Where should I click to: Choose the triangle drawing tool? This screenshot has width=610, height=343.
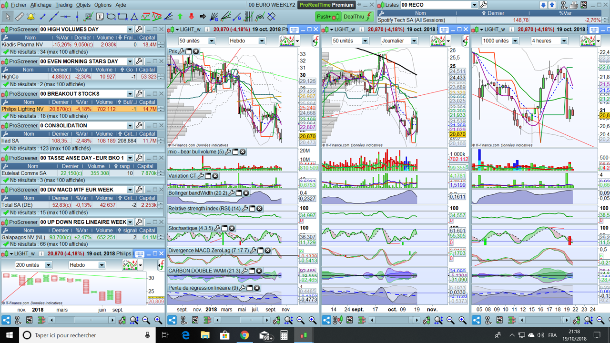[x=134, y=17]
